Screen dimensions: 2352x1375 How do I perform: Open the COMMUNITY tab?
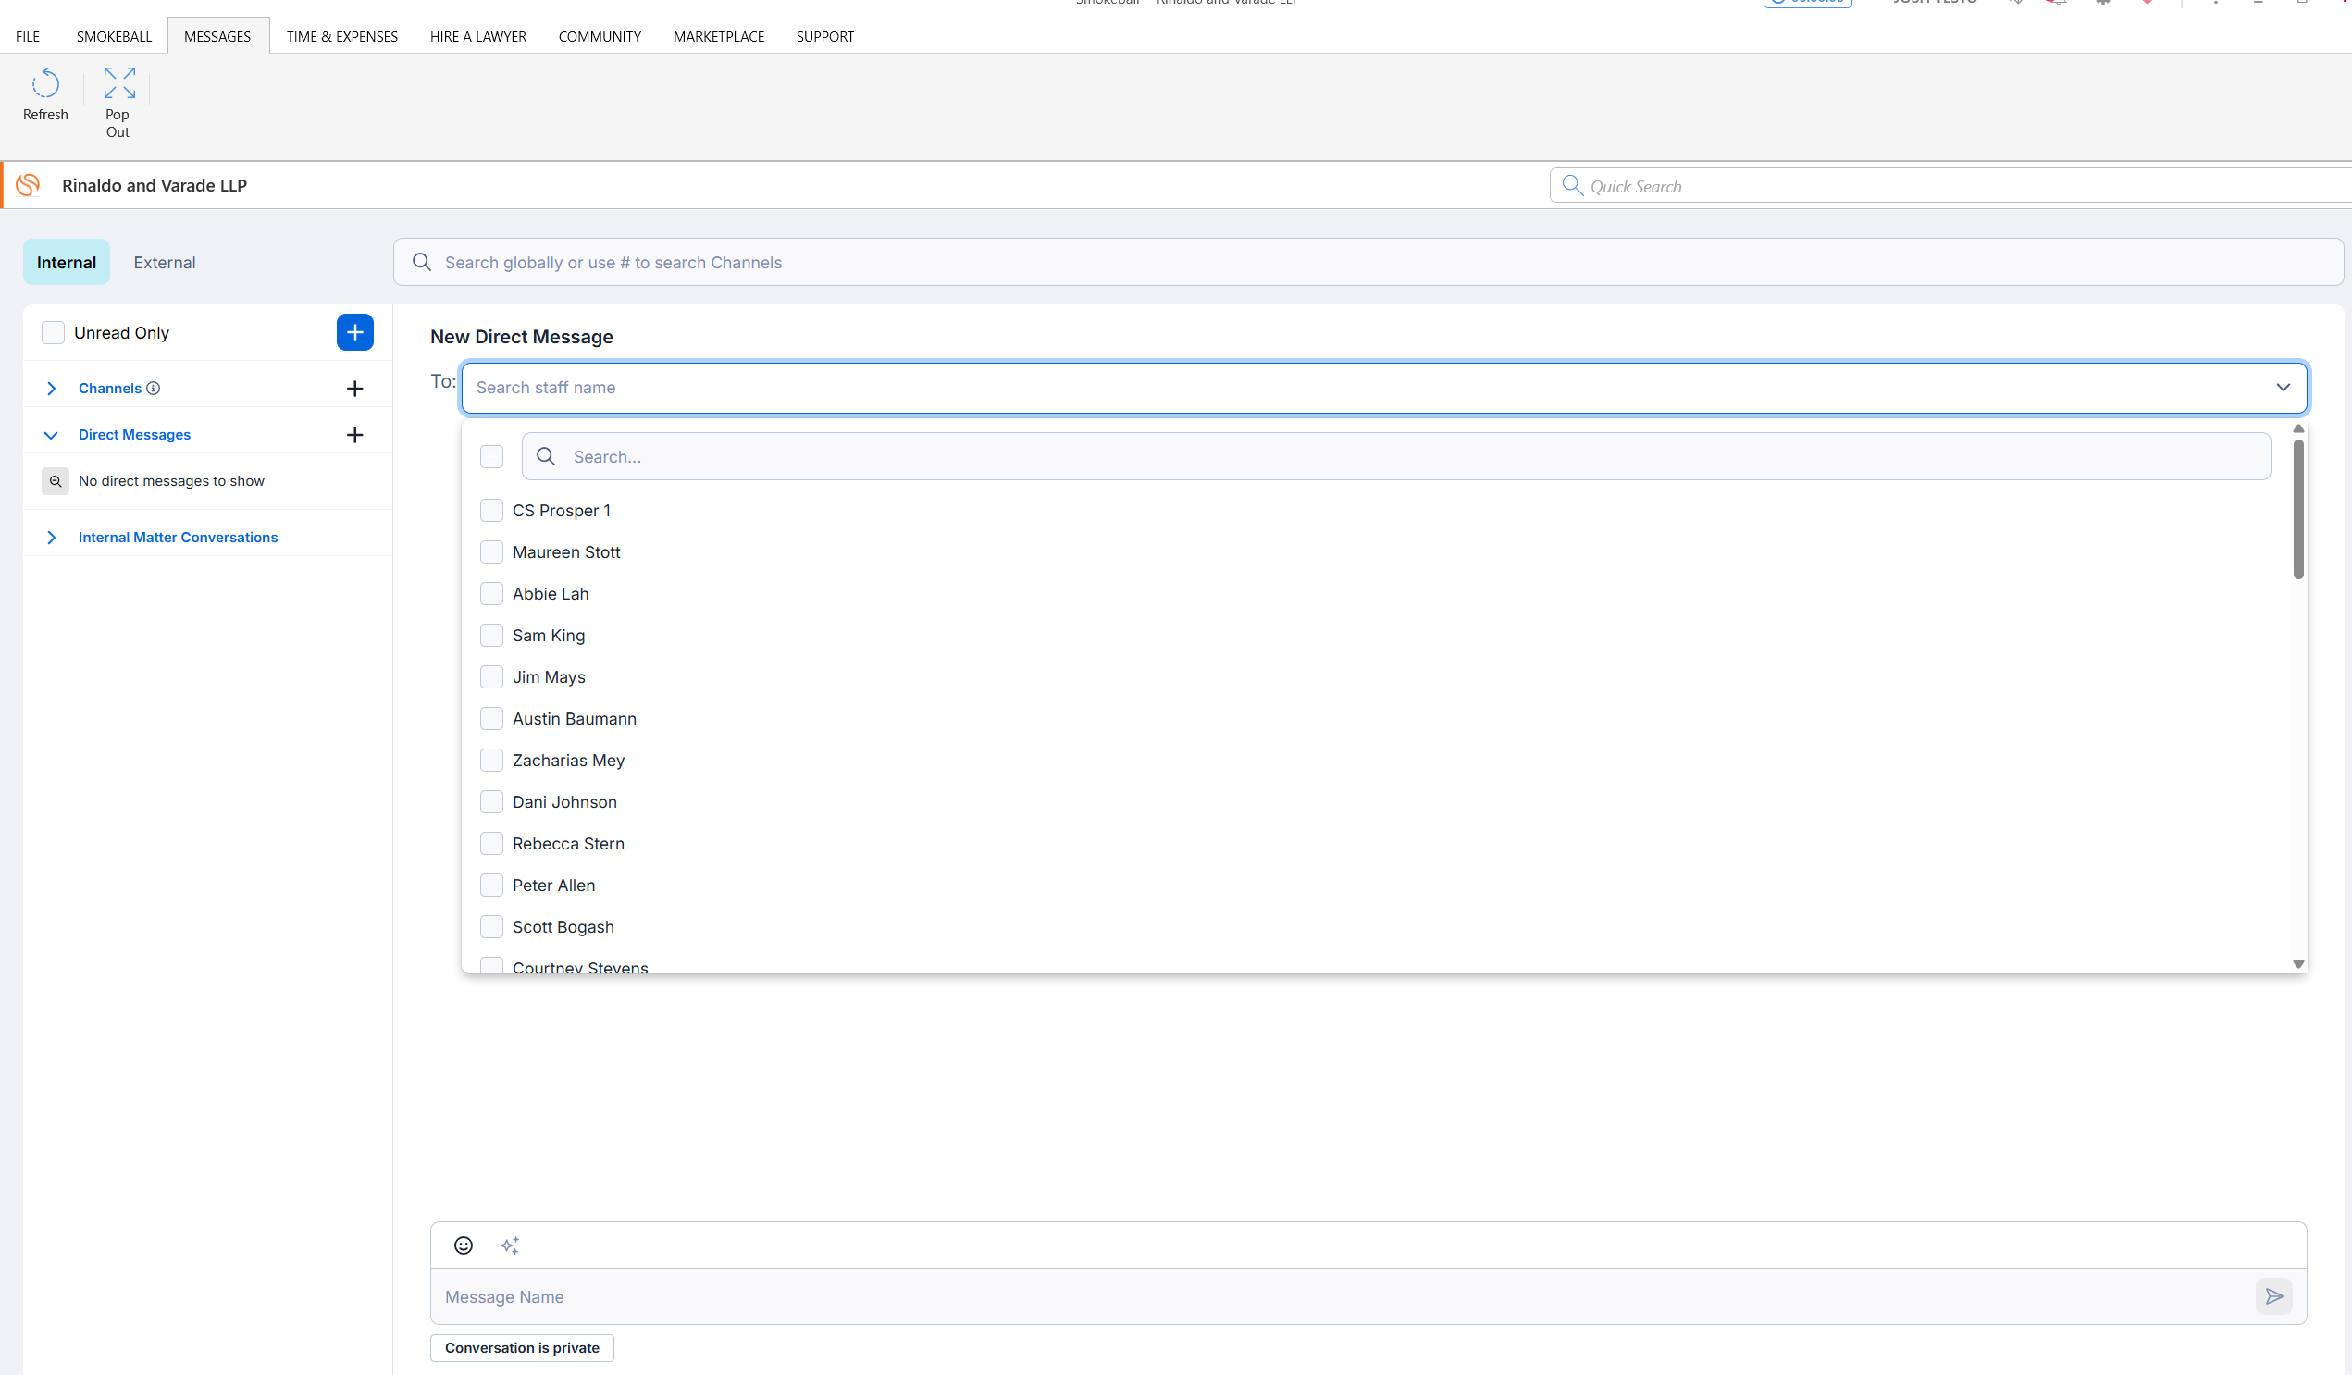600,36
